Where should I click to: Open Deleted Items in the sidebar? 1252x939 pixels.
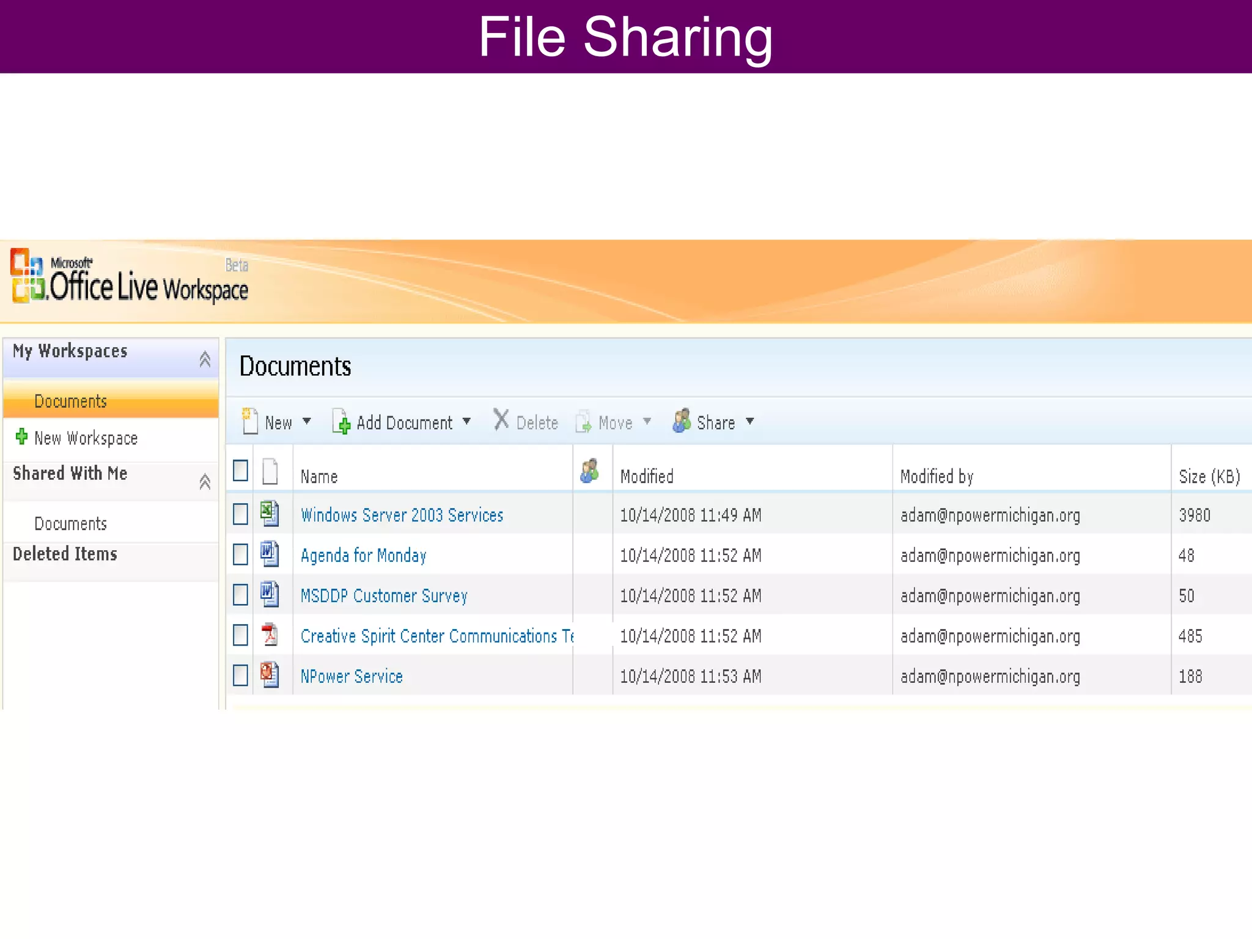65,554
